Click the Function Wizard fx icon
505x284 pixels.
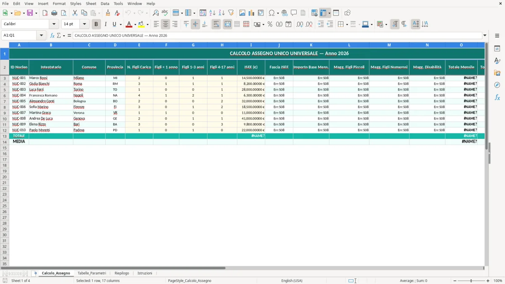53,36
